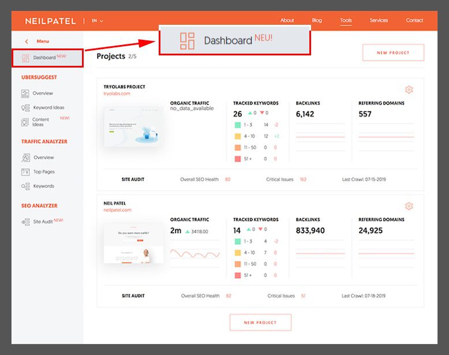The height and width of the screenshot is (355, 449).
Task: Click the NEILPATEL logo
Action: coord(50,21)
